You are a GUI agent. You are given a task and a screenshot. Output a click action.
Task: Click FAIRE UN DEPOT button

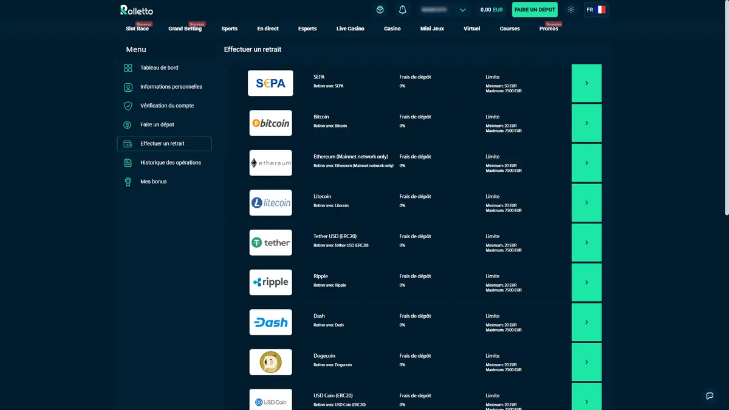[535, 10]
